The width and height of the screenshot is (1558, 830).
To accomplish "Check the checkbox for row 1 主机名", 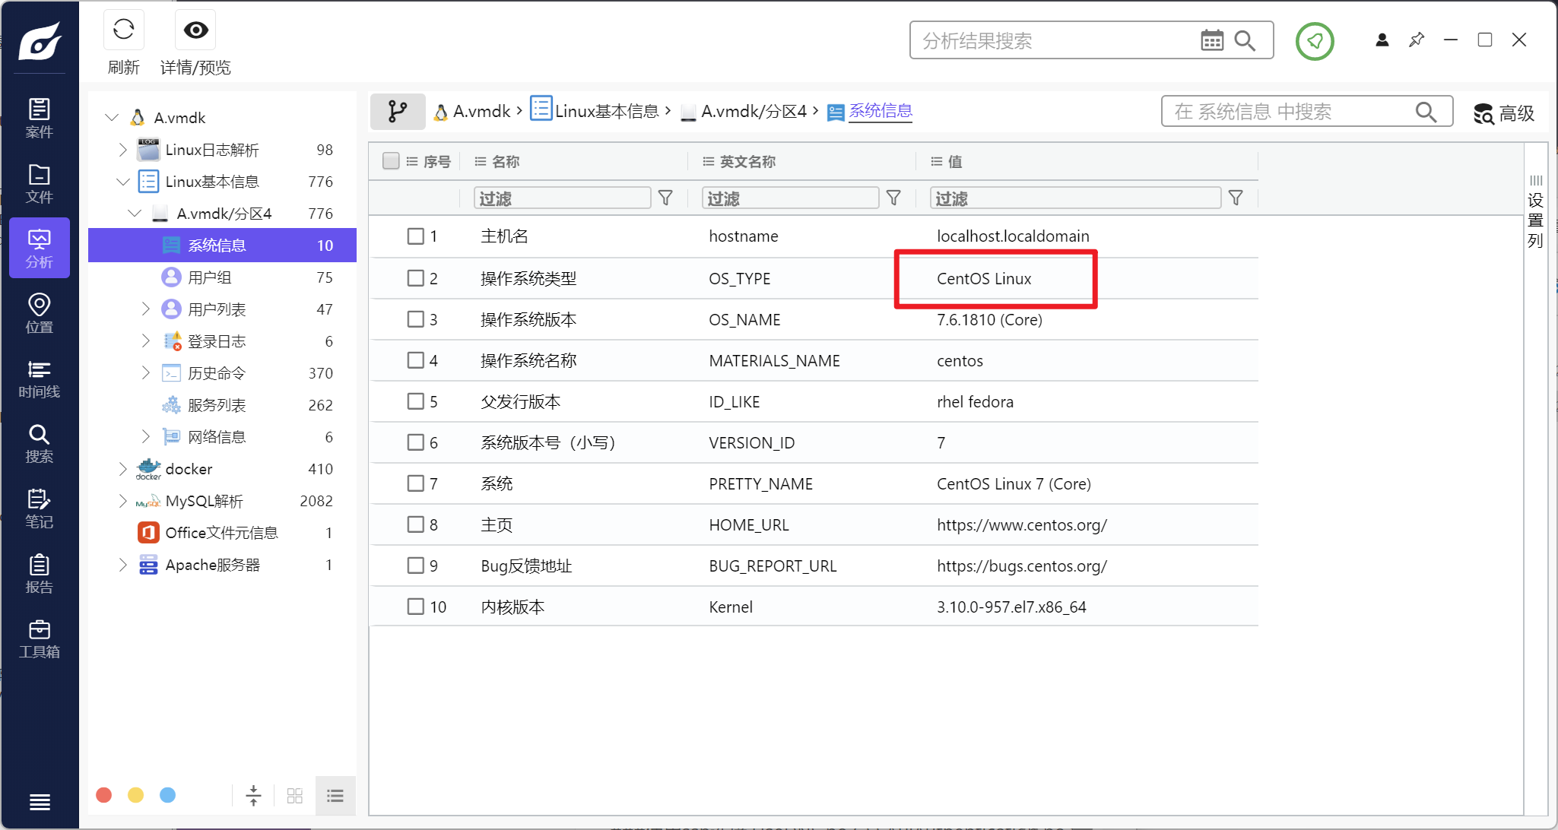I will click(x=415, y=236).
